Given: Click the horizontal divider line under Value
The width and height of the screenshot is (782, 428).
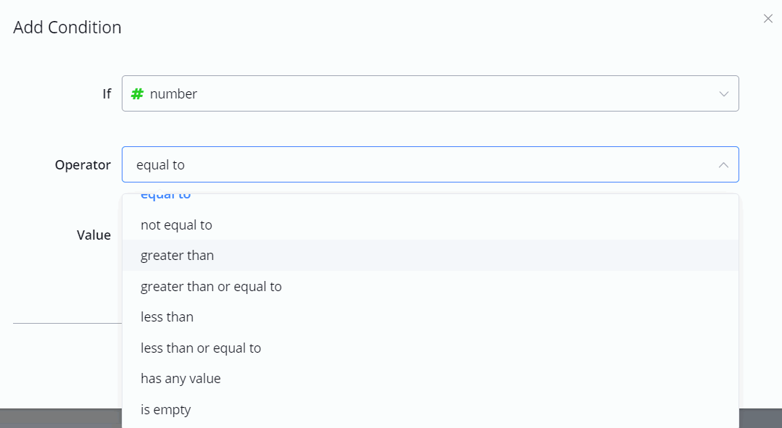Looking at the screenshot, I should [x=67, y=323].
